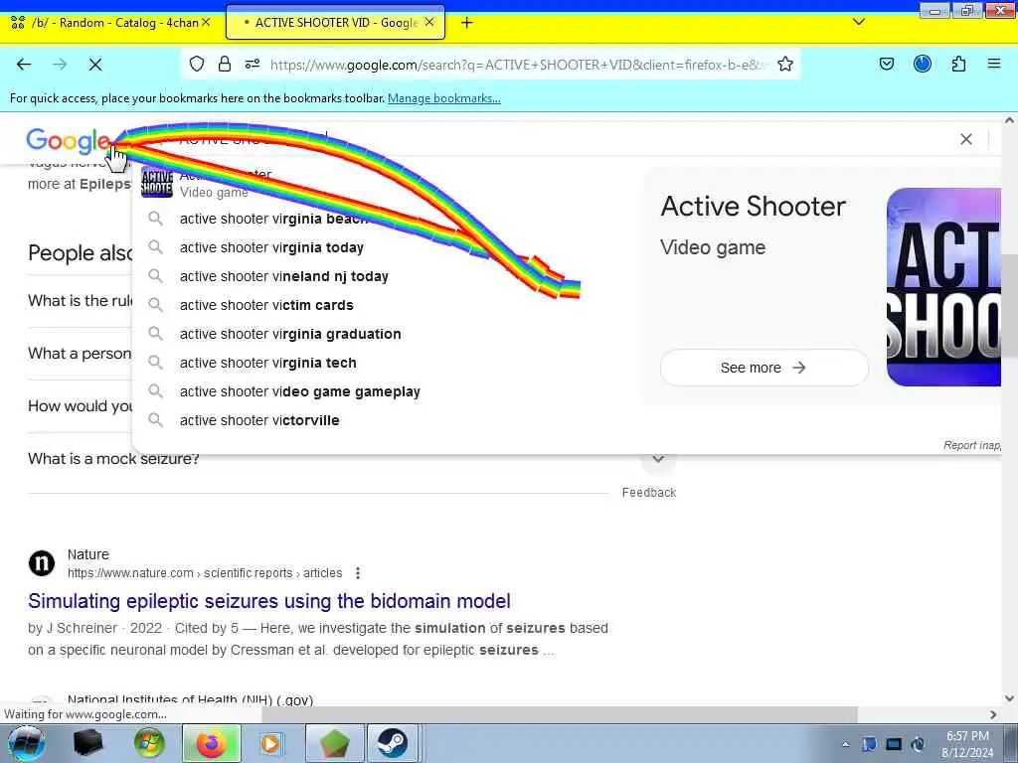1018x763 pixels.
Task: Open 'Simulating epileptic seizures using the bidomain model'
Action: coord(268,601)
